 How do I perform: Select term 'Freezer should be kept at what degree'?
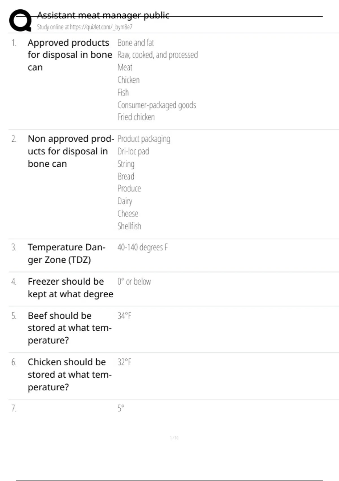(70, 288)
